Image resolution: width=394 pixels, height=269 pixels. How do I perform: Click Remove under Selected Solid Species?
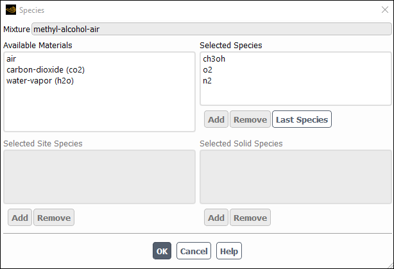[250, 218]
